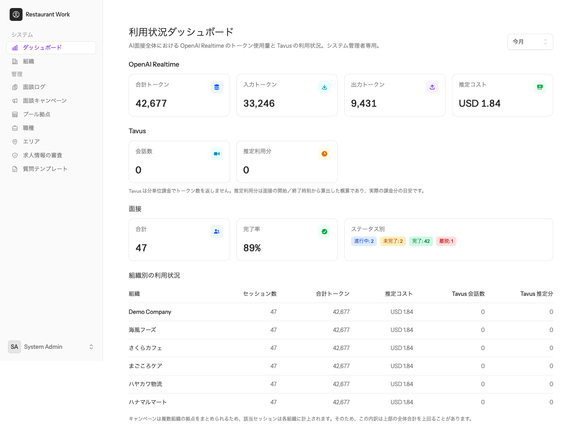The width and height of the screenshot is (579, 448).
Task: Open ダッシュボード in the sidebar
Action: point(51,48)
